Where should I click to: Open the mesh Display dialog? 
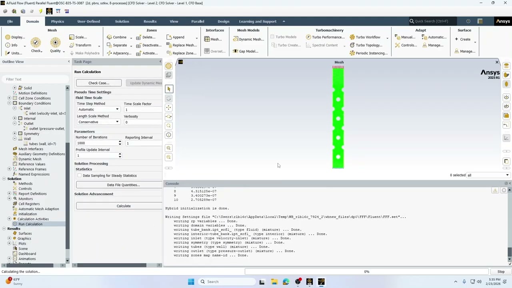pos(15,37)
